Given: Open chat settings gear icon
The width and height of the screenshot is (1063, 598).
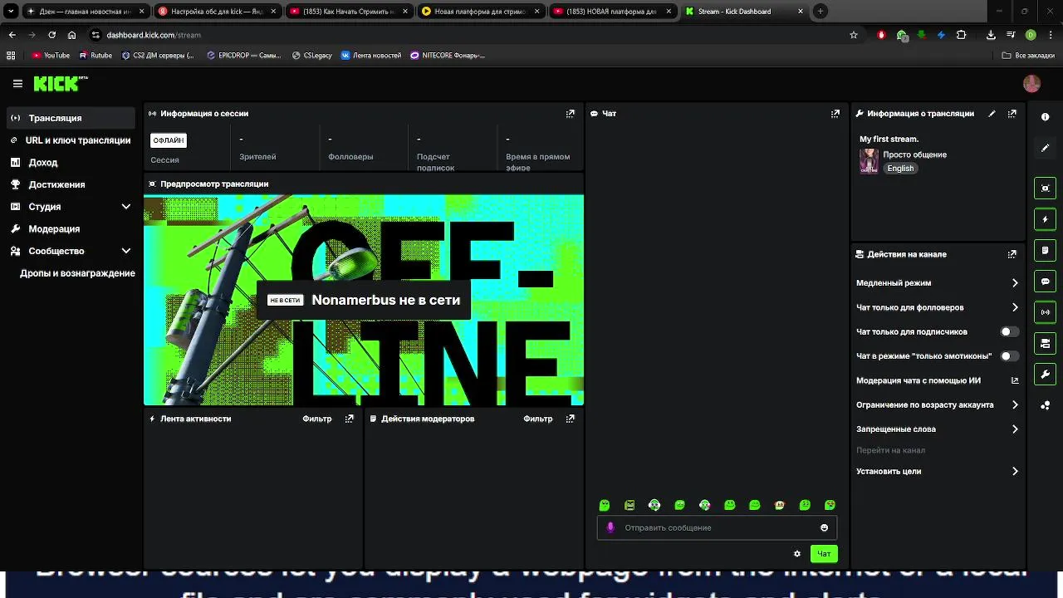Looking at the screenshot, I should pyautogui.click(x=797, y=554).
